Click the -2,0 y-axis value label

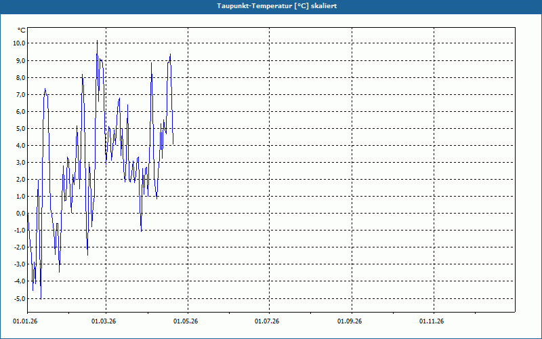coord(19,247)
